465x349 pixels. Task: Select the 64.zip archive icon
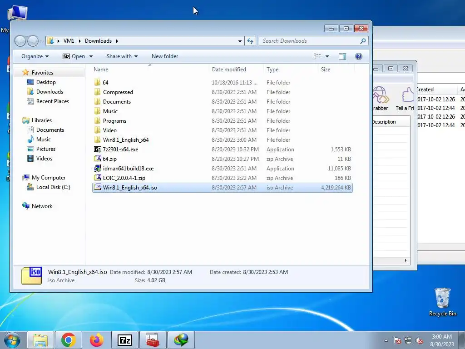[x=97, y=159]
